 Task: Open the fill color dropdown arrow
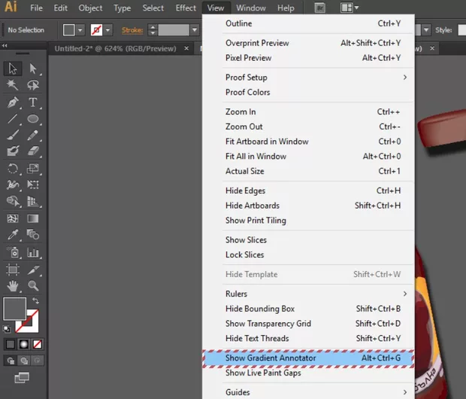pos(81,30)
